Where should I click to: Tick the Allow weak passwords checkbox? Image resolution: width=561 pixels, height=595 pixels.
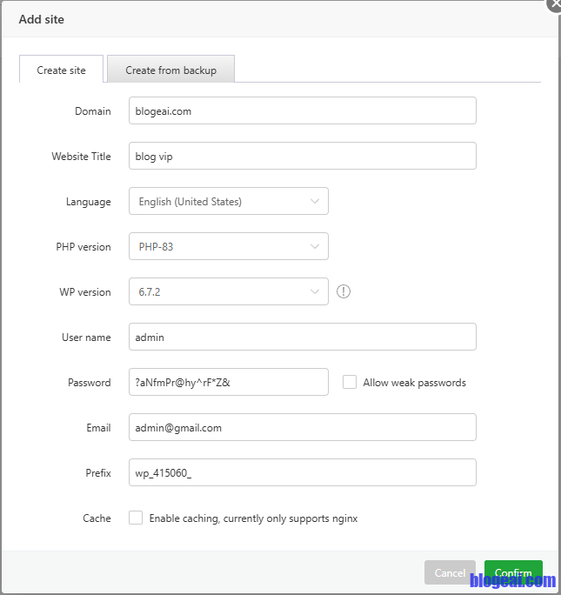pyautogui.click(x=350, y=383)
